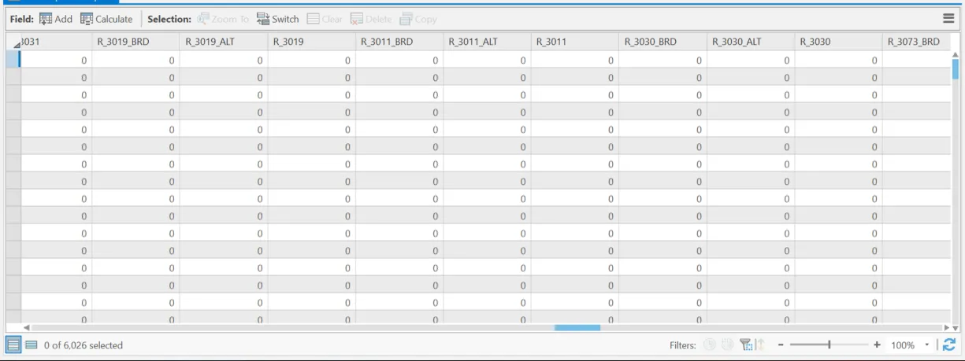Screen dimensions: 965x361
Task: Select the first row header
Action: tap(13, 60)
